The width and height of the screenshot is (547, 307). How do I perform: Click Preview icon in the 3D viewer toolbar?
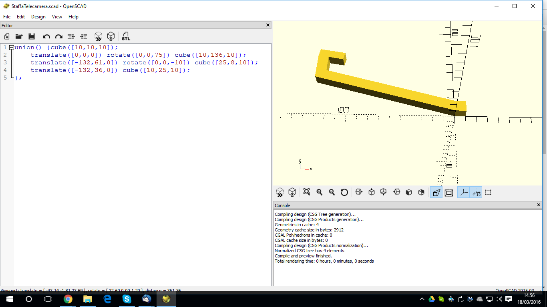coord(280,192)
